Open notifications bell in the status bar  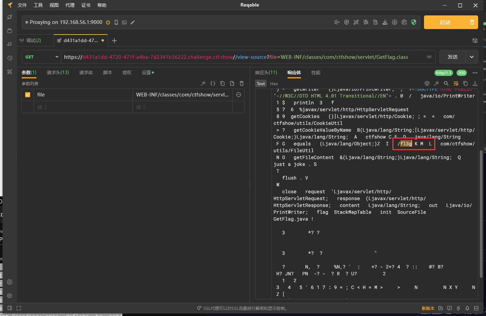467,308
